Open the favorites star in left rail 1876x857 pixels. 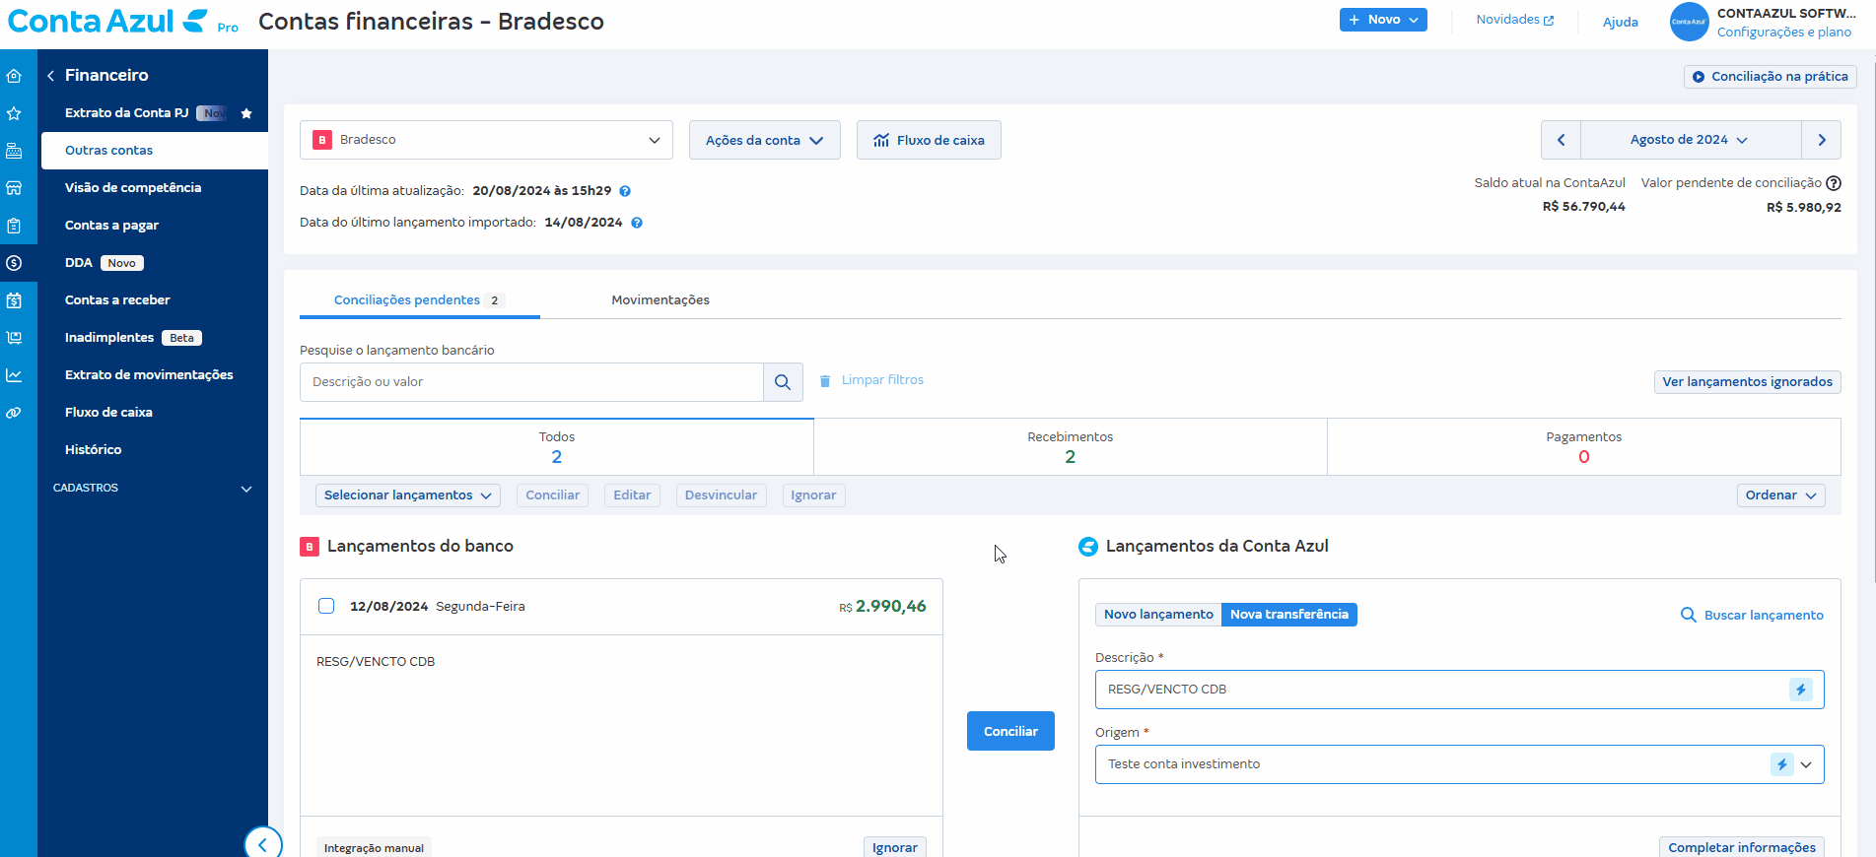[x=14, y=113]
